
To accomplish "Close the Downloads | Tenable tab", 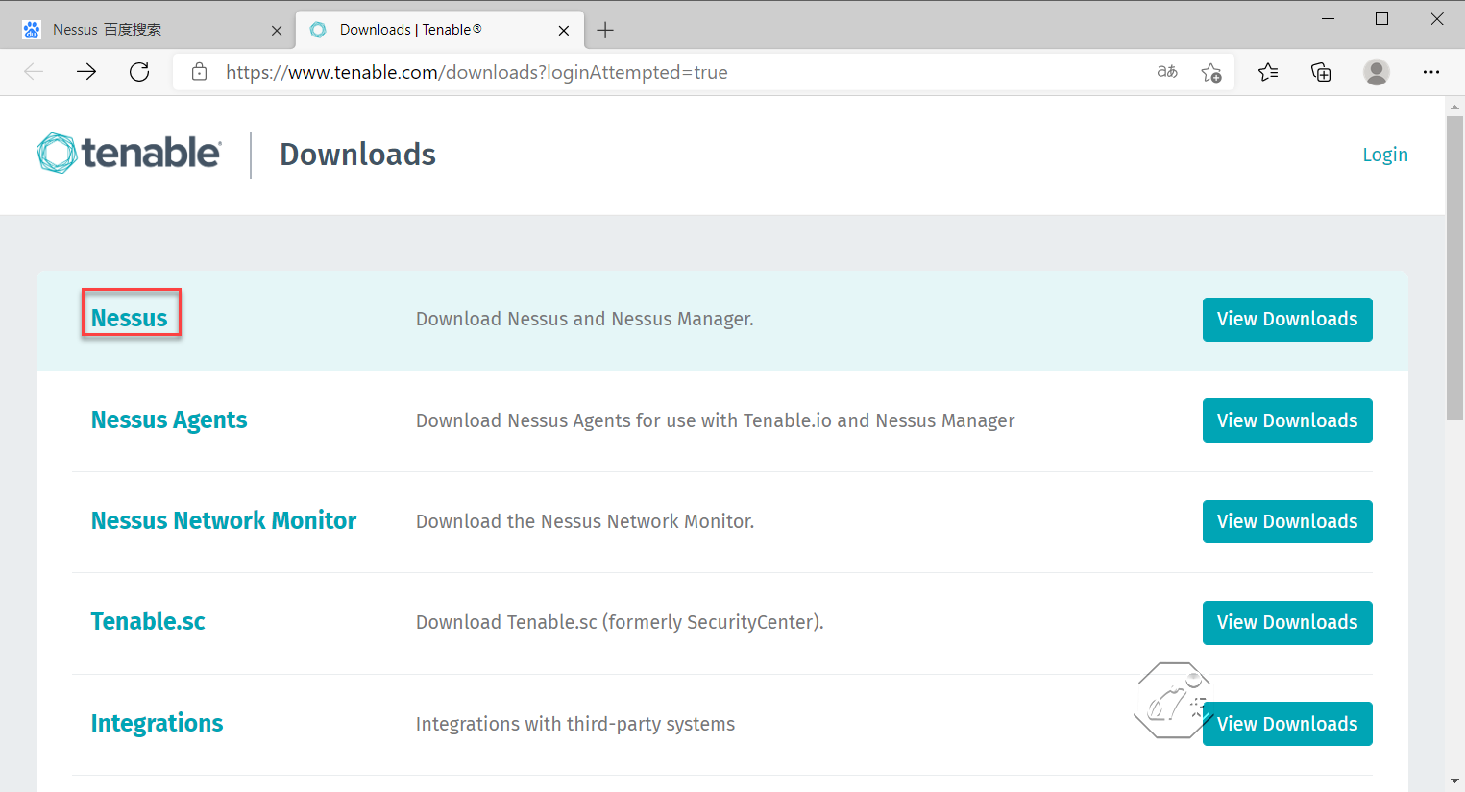I will click(x=564, y=31).
